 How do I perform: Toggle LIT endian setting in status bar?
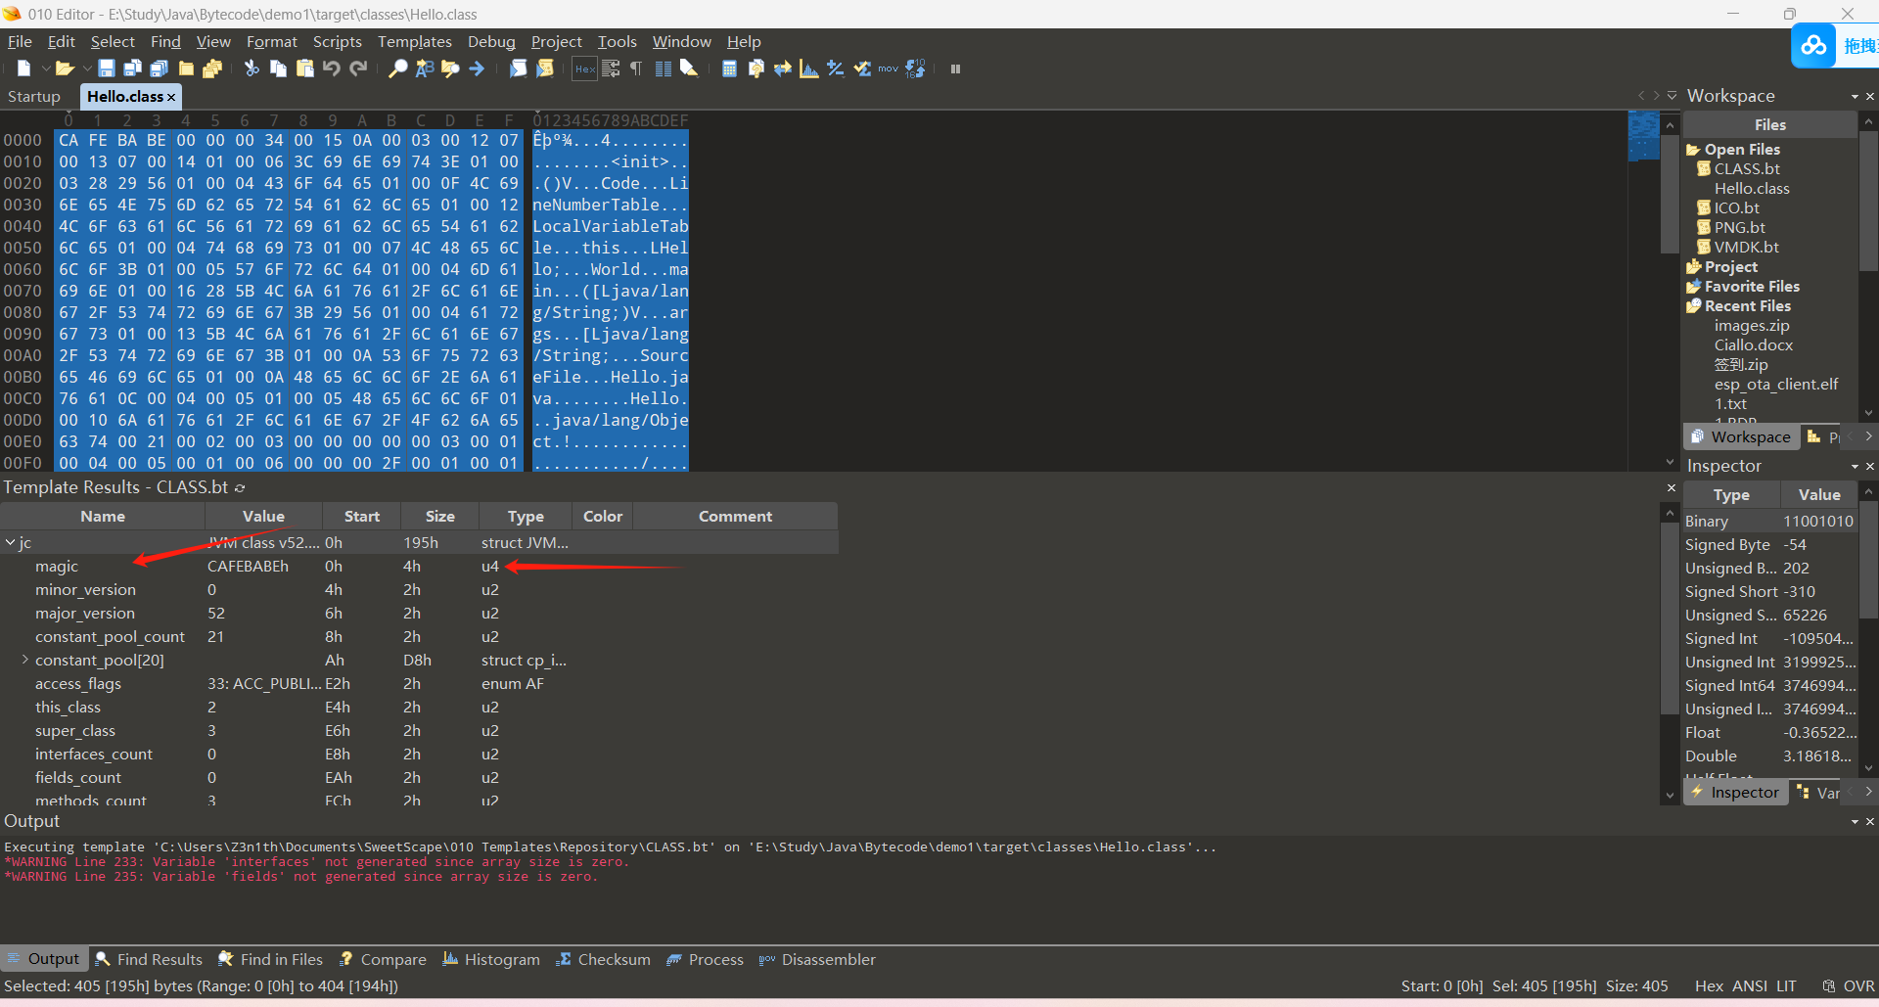pyautogui.click(x=1786, y=985)
